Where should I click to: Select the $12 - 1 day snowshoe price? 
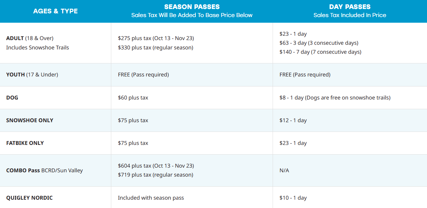coord(293,121)
